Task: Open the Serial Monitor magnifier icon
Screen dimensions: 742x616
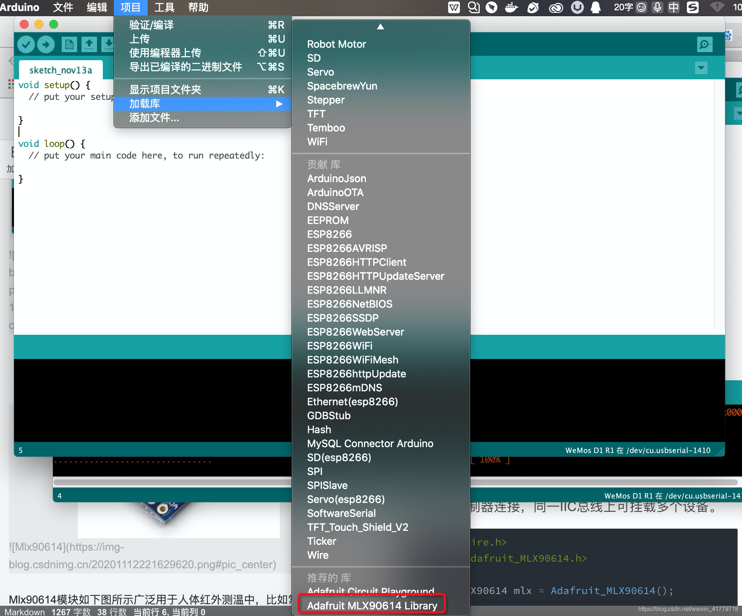Action: coord(705,44)
